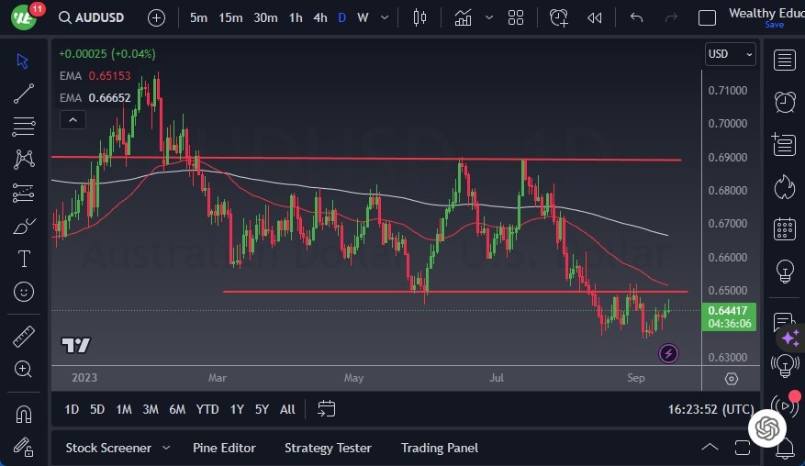Screen dimensions: 805x466
Task: Set chart range to YTD
Action: (207, 409)
